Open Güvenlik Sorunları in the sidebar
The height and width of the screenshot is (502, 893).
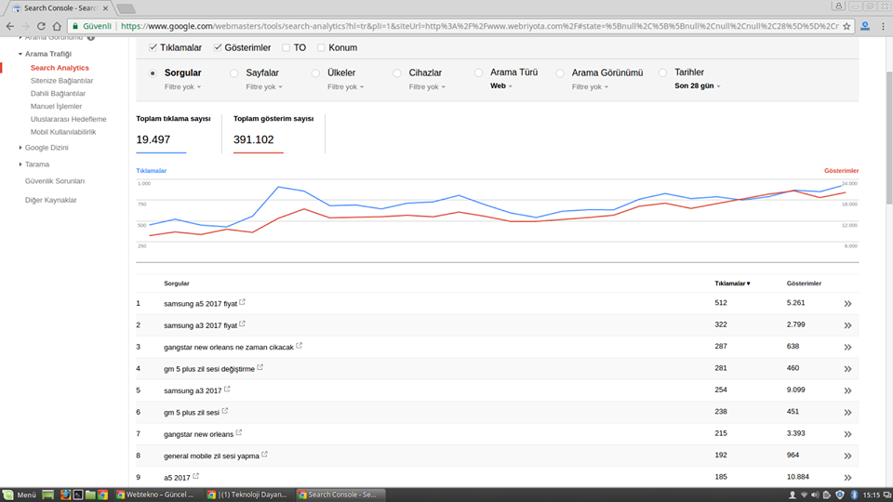(x=55, y=181)
